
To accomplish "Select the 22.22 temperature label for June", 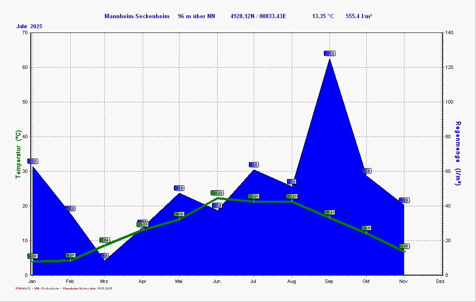I will click(217, 193).
